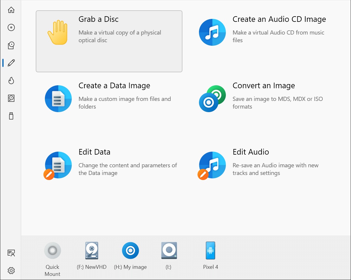This screenshot has height=280, width=351.
Task: Open the virtual hard disk sidebar icon
Action: coord(11,98)
